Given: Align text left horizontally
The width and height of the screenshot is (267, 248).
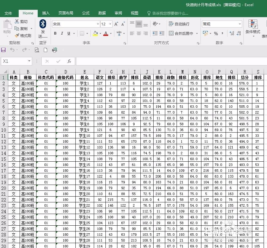Looking at the screenshot, I should [x=132, y=33].
